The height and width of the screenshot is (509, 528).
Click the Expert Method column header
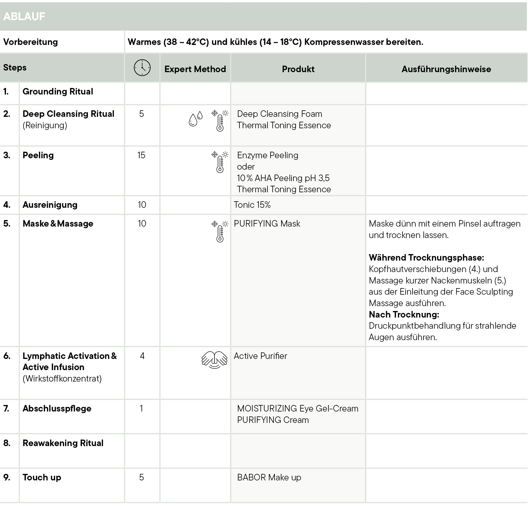click(195, 69)
